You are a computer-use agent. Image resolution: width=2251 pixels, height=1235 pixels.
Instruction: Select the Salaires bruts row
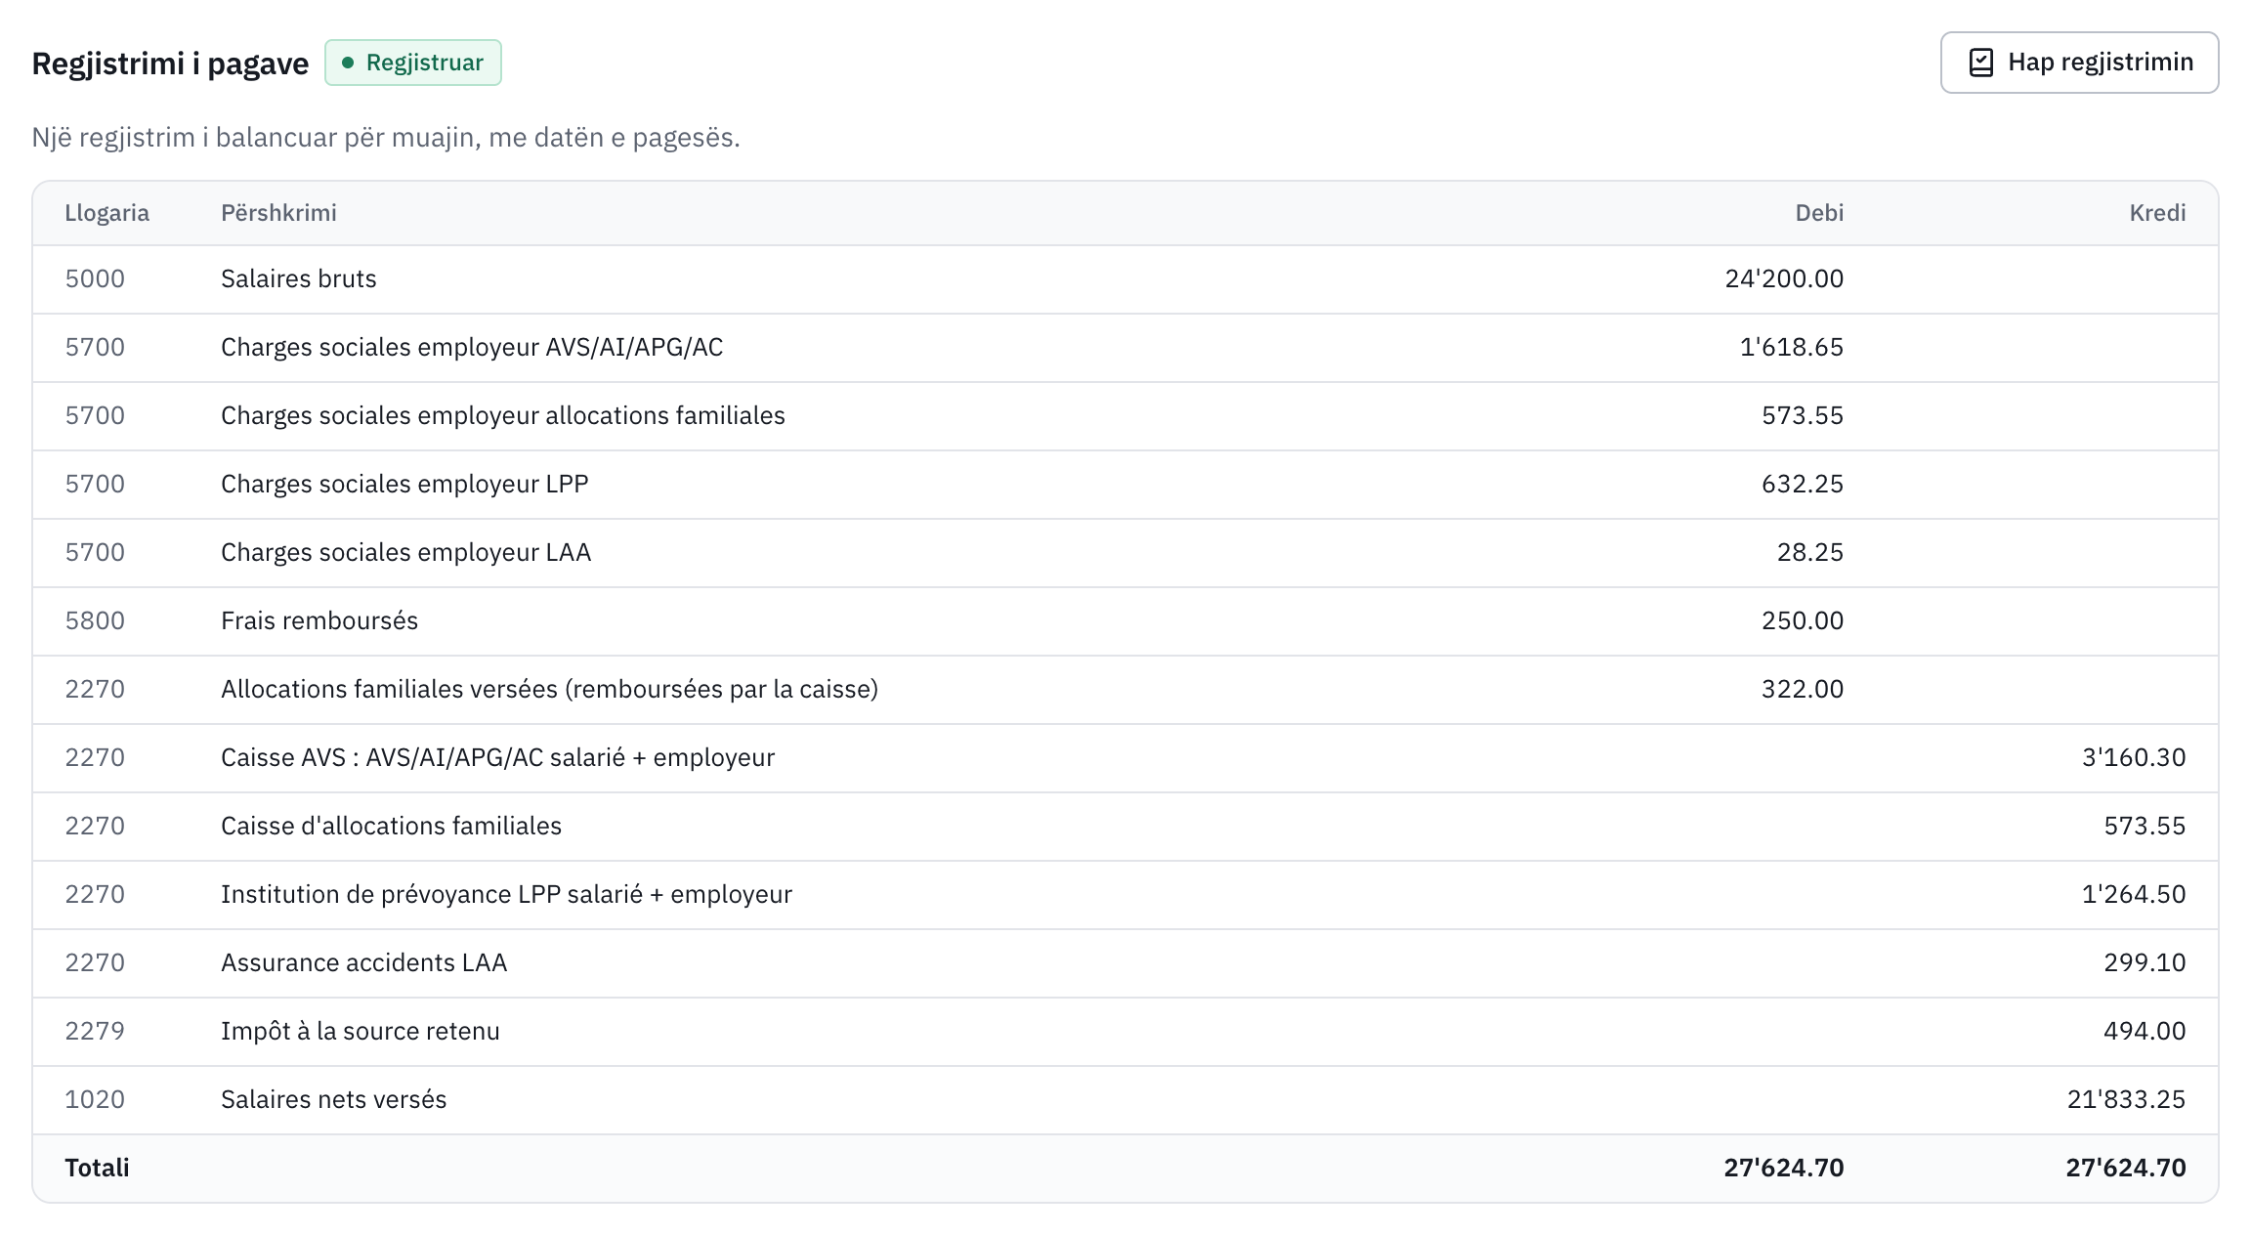(1125, 279)
